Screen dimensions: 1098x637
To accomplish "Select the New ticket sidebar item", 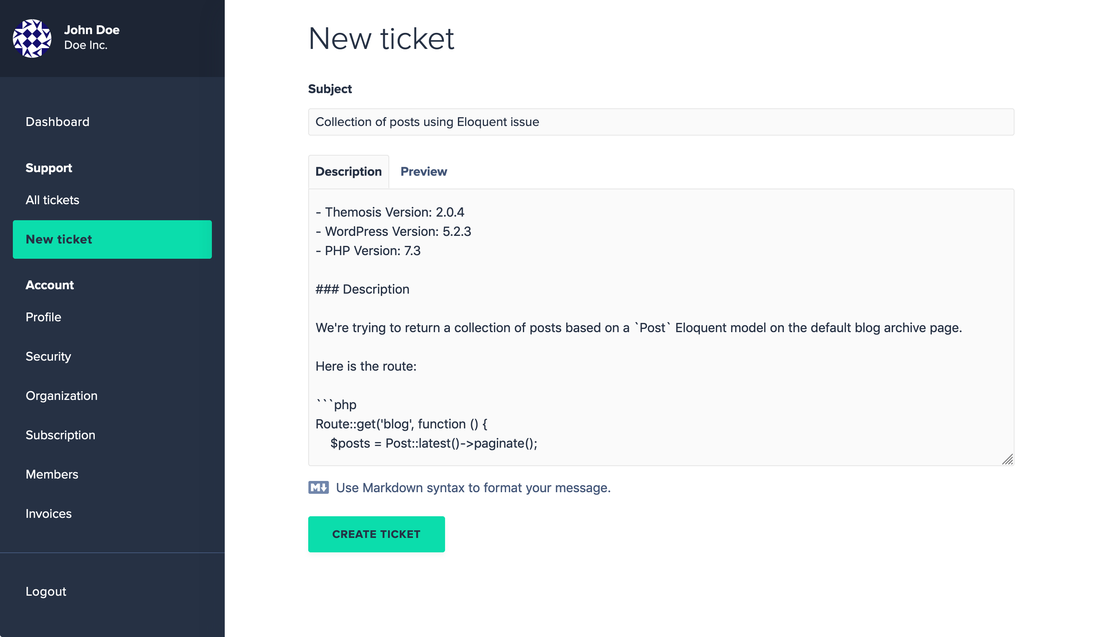I will pos(112,239).
